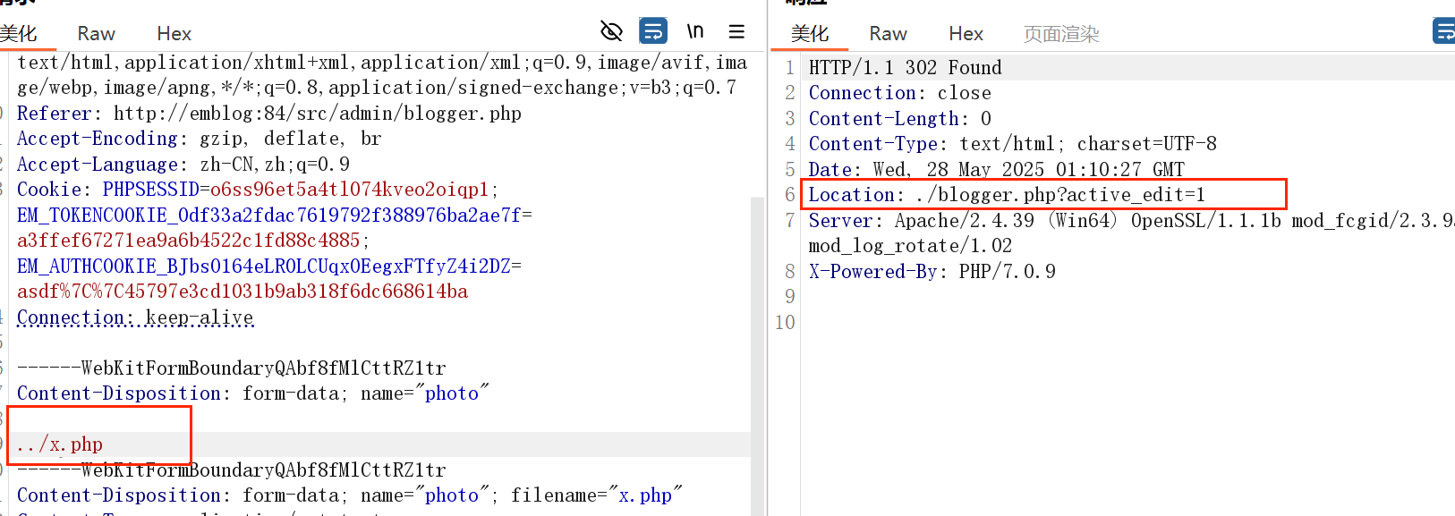Click the crossed-out eye icon in request toolbar
This screenshot has height=516, width=1455.
click(611, 32)
